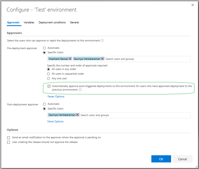Screen dimensions: 199x169
Task: Click info icon beside approvers description
Action: pos(102,41)
